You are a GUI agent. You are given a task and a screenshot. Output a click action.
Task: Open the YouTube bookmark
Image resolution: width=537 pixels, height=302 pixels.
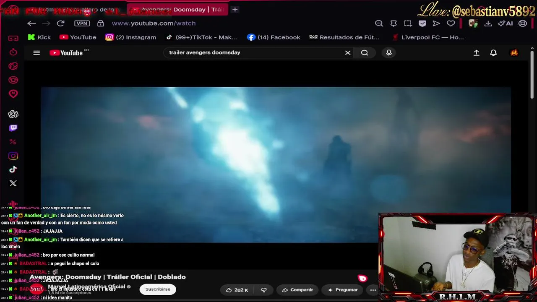(78, 37)
